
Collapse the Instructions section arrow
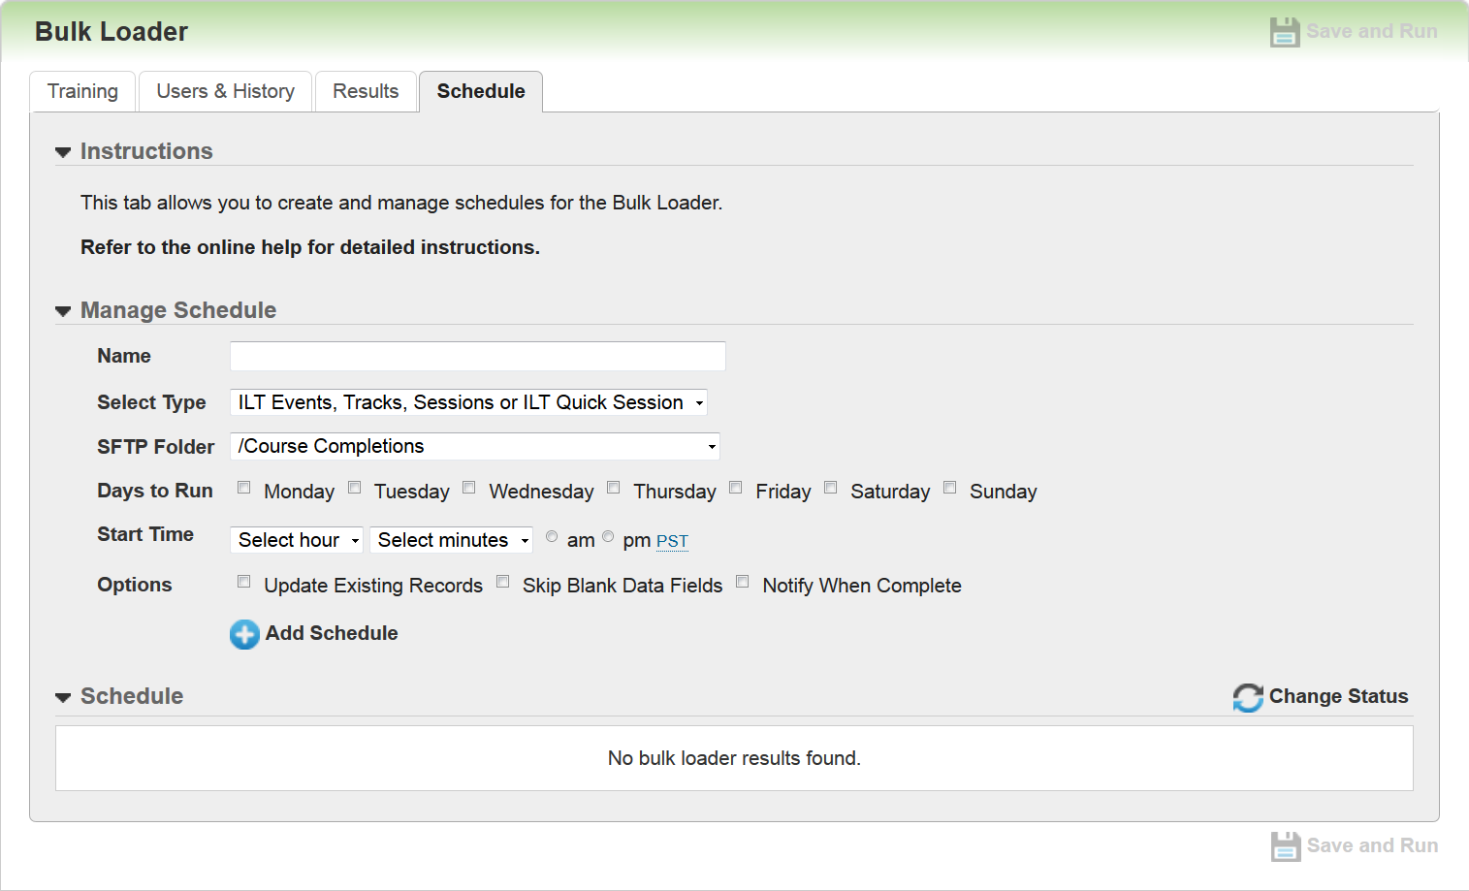tap(64, 152)
